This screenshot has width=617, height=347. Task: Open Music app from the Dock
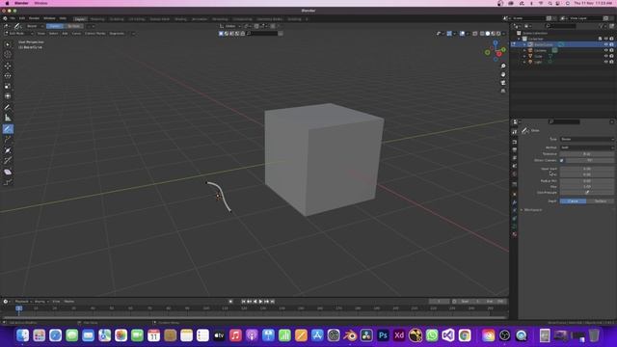coord(235,335)
